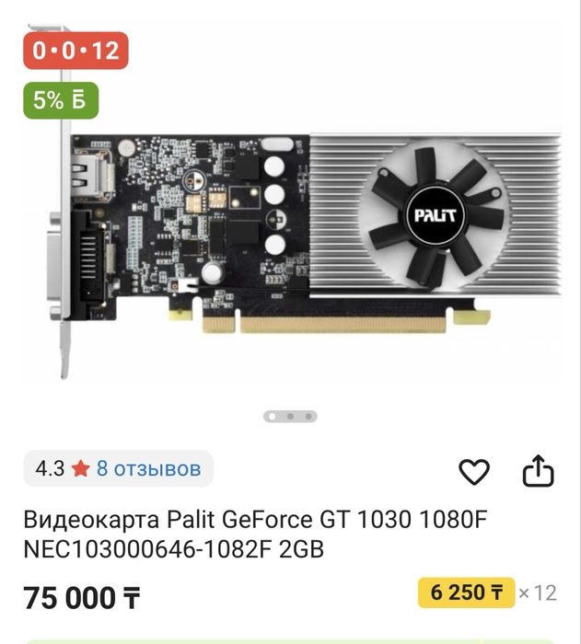Add product to favorites with heart icon

[x=473, y=471]
